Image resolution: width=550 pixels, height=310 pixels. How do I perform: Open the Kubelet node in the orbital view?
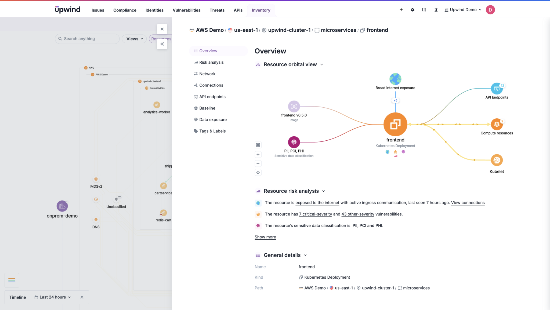point(496,160)
